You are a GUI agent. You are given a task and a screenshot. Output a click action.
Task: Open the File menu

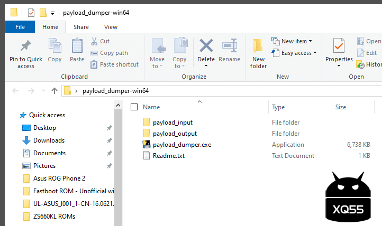(20, 27)
